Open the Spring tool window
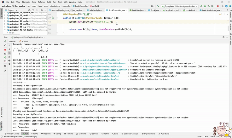Screen dimensions: 232x138 tap(57, 134)
